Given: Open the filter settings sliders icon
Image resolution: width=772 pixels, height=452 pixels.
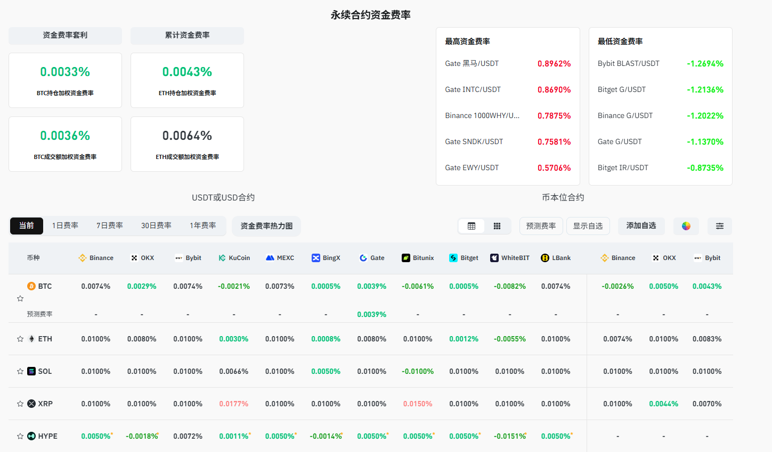Looking at the screenshot, I should pyautogui.click(x=719, y=226).
